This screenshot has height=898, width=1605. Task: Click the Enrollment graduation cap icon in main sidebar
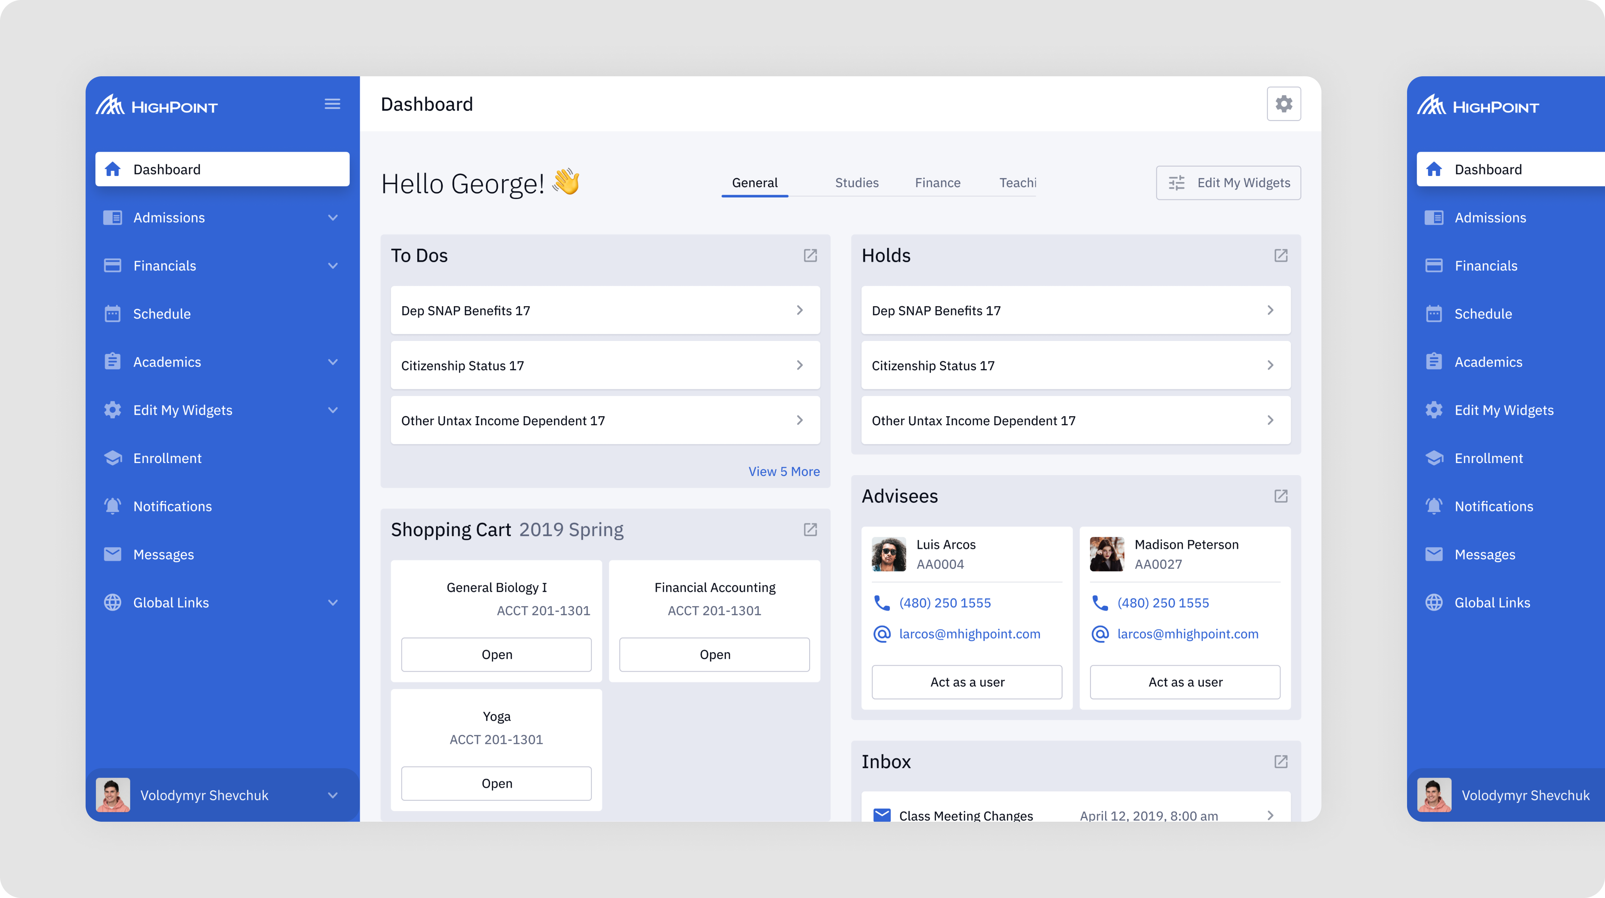pos(113,458)
